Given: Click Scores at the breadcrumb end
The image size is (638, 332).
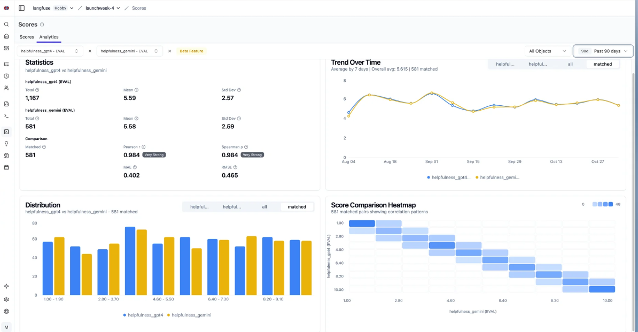Looking at the screenshot, I should pyautogui.click(x=139, y=8).
